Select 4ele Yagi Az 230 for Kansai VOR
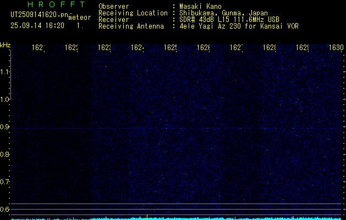 click(239, 26)
